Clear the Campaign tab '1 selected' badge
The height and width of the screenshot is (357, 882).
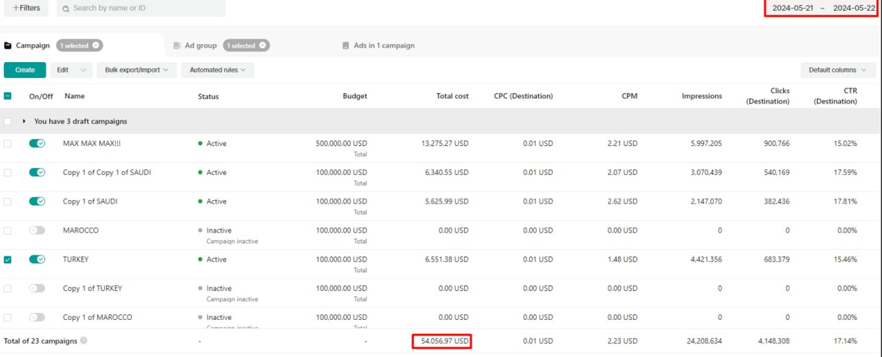click(96, 46)
